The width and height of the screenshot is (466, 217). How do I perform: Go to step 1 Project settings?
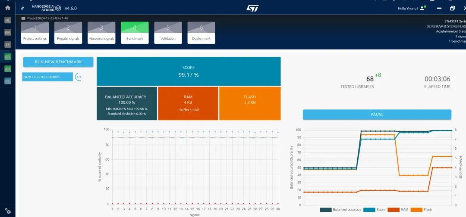pyautogui.click(x=35, y=33)
